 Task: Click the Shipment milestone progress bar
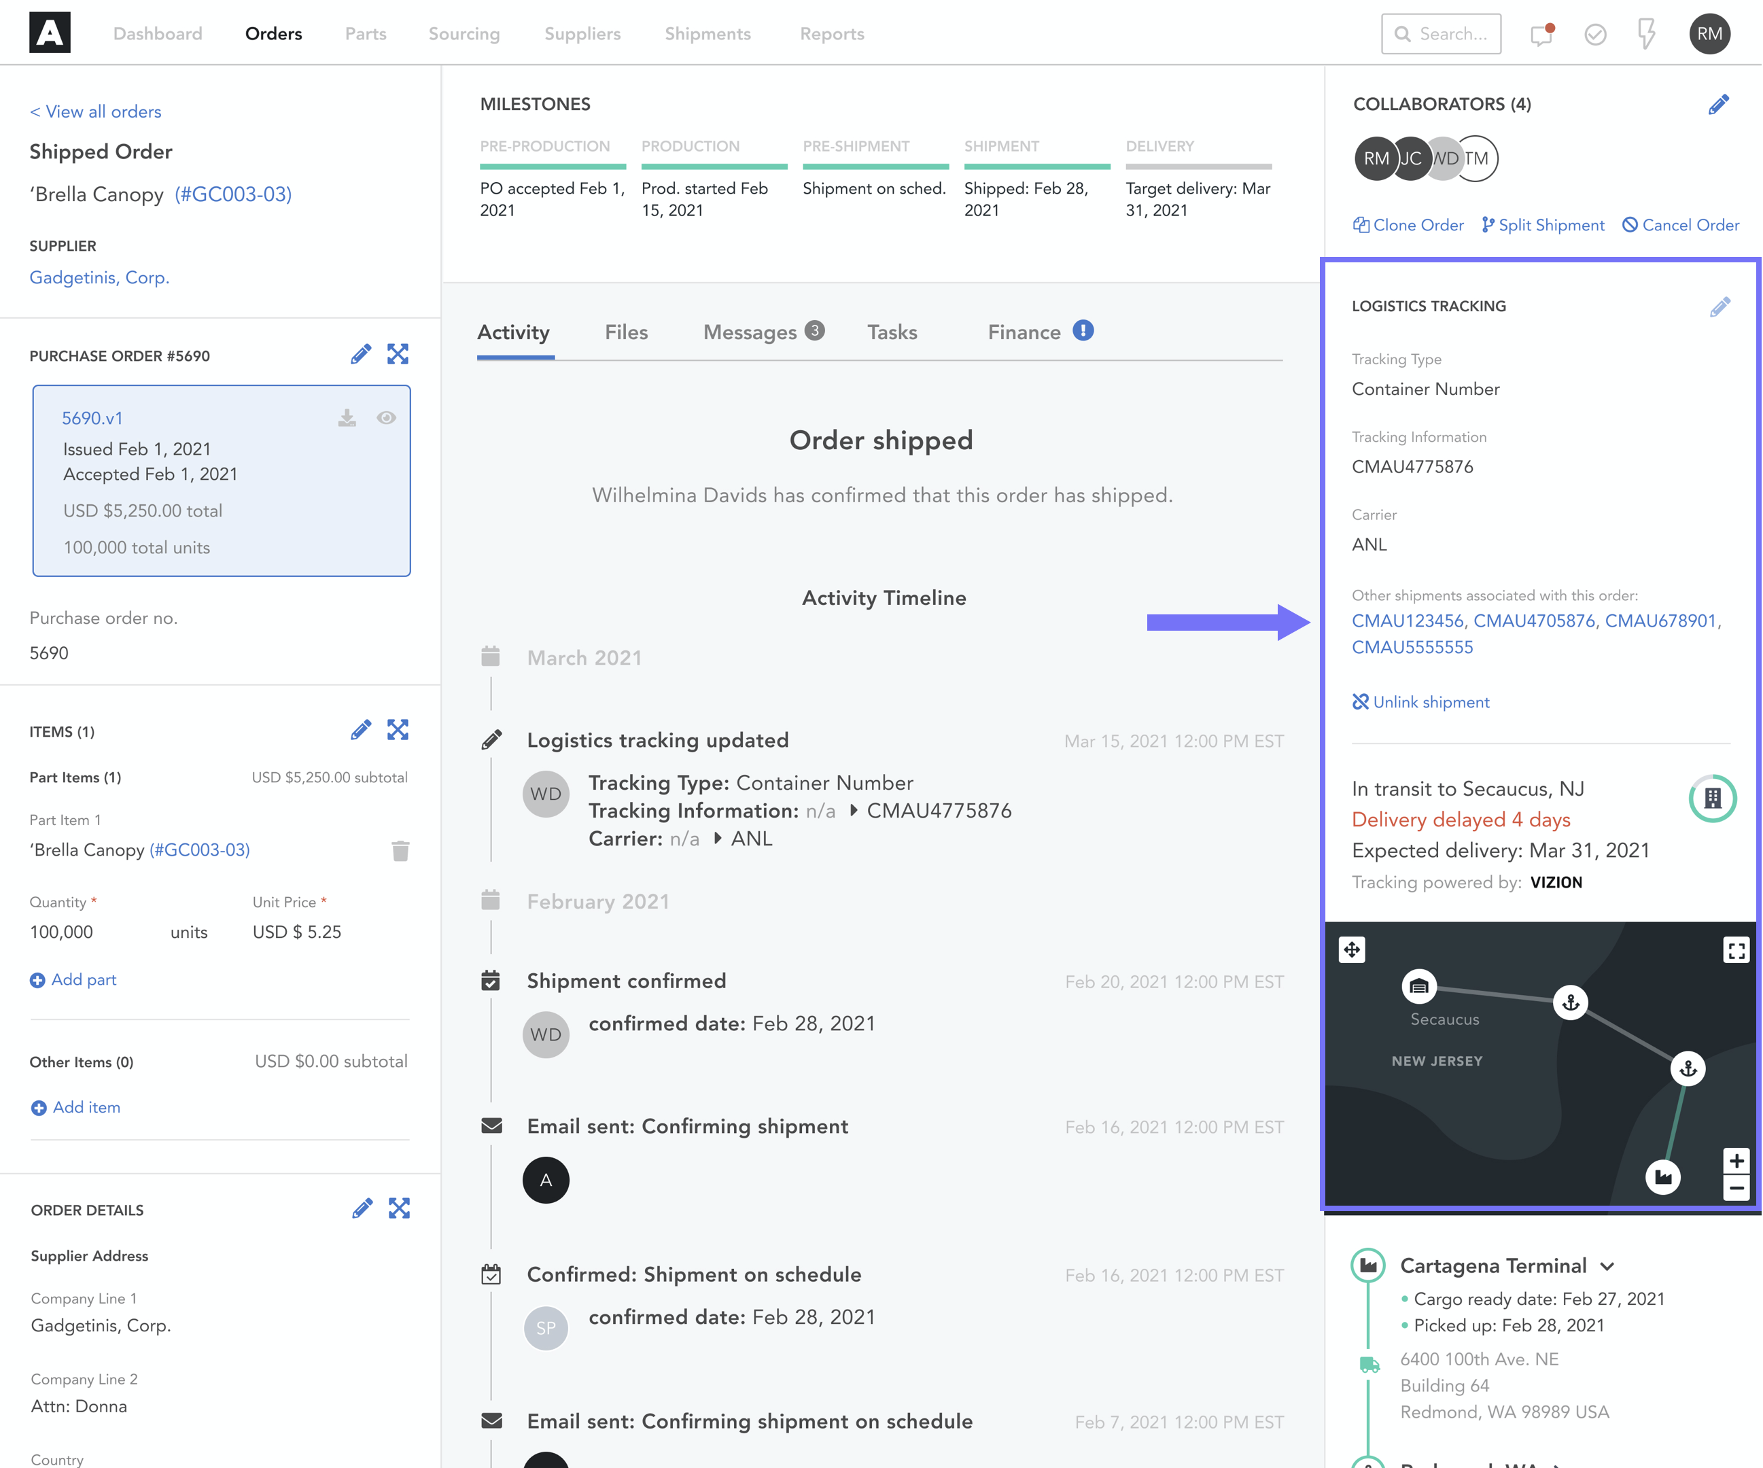point(1037,167)
